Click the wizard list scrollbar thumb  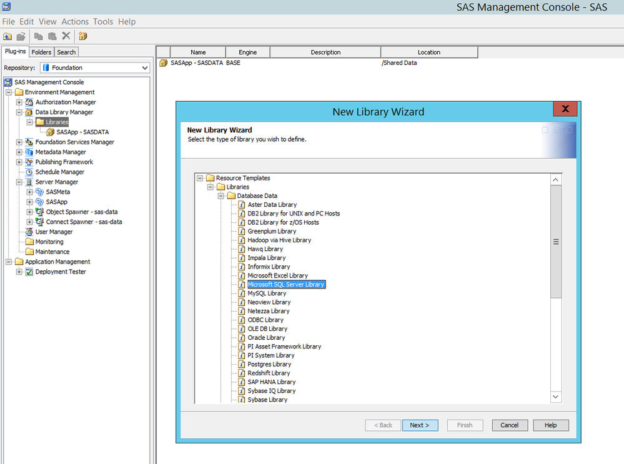556,242
